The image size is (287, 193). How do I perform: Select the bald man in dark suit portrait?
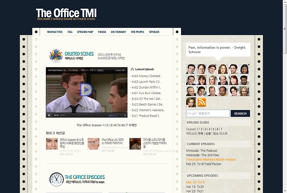pyautogui.click(x=223, y=80)
